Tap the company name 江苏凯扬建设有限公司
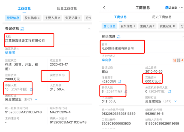This screenshot has width=184, height=132. tap(118, 48)
